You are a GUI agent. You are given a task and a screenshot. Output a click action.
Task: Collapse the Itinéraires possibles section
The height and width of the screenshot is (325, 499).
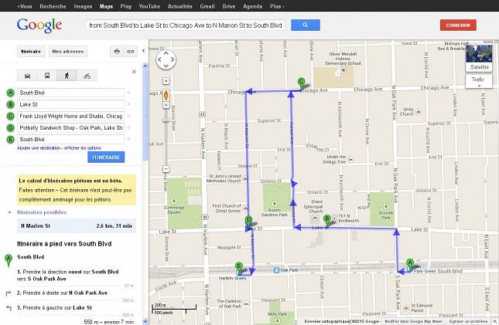[x=9, y=211]
